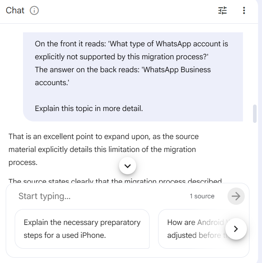Open the chat configuration sliders icon
The width and height of the screenshot is (262, 263).
tap(222, 11)
